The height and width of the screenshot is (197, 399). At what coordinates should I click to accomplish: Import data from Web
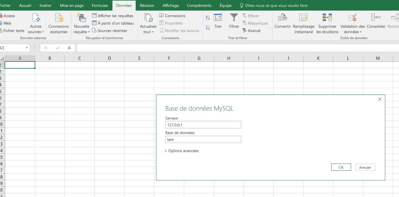coord(6,23)
